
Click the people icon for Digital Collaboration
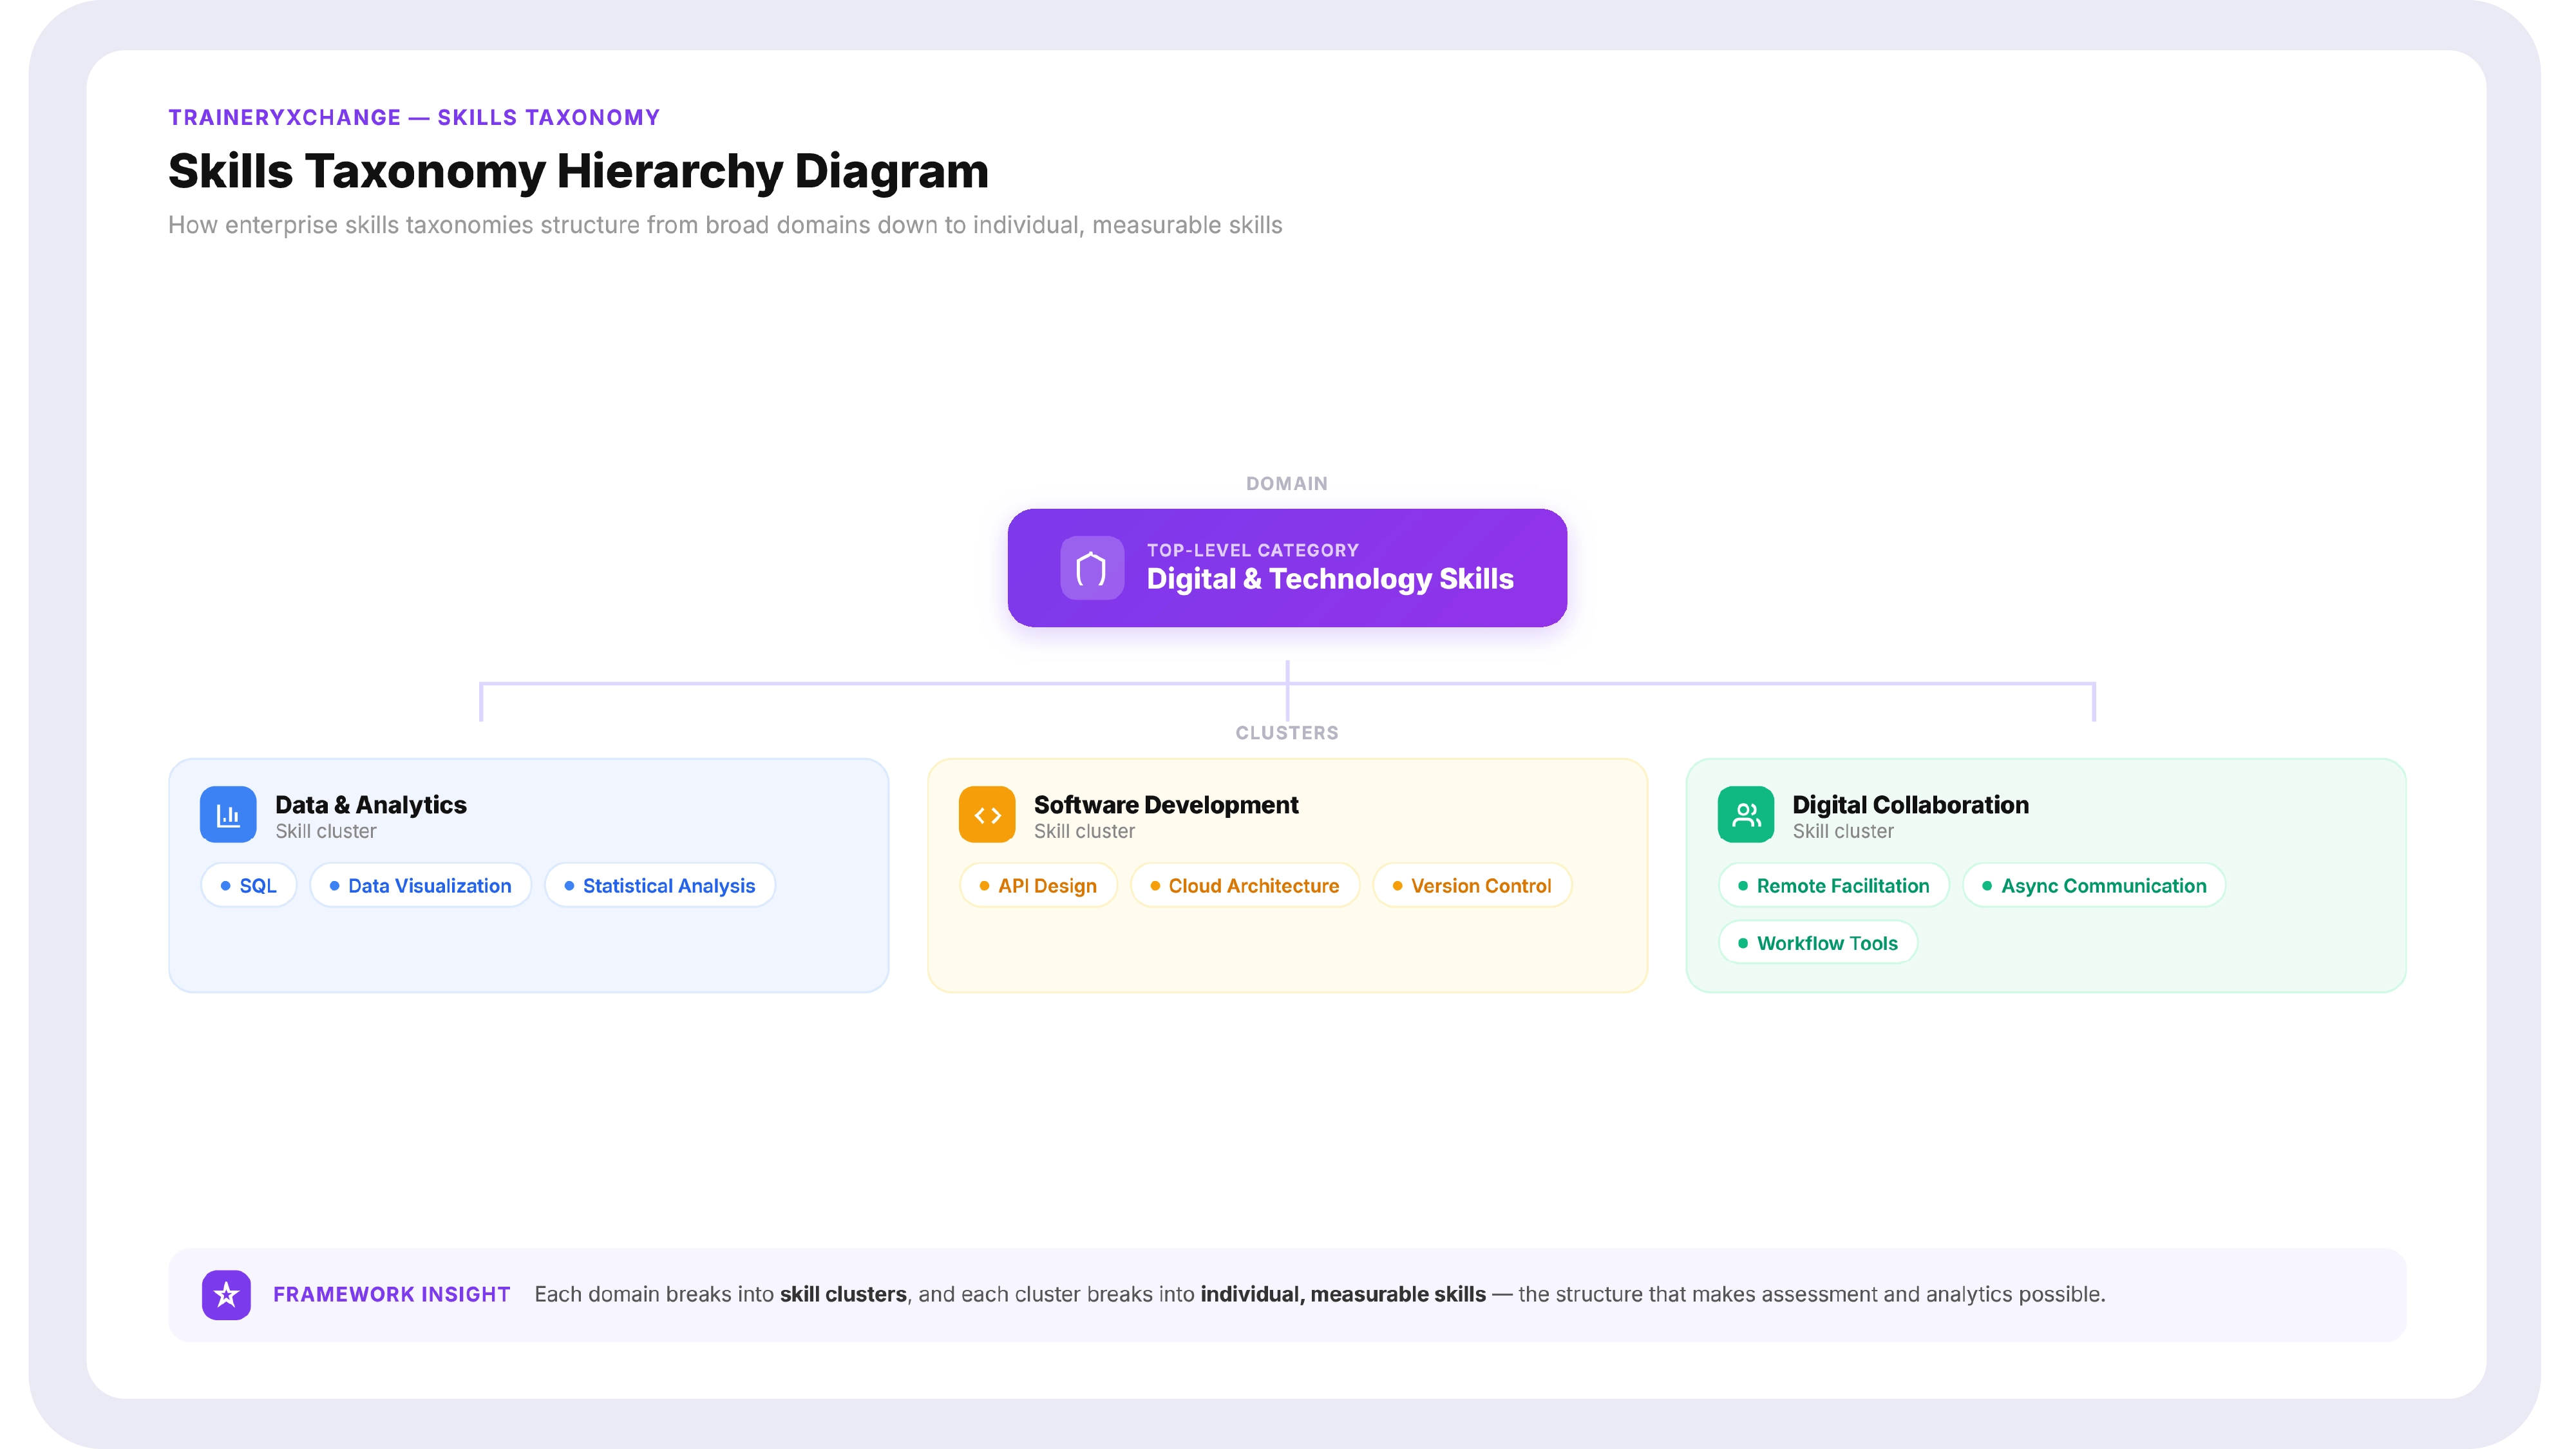pos(1746,815)
